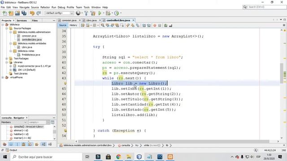Click the New File toolbar icon
The image size is (287, 161).
[x=5, y=13]
